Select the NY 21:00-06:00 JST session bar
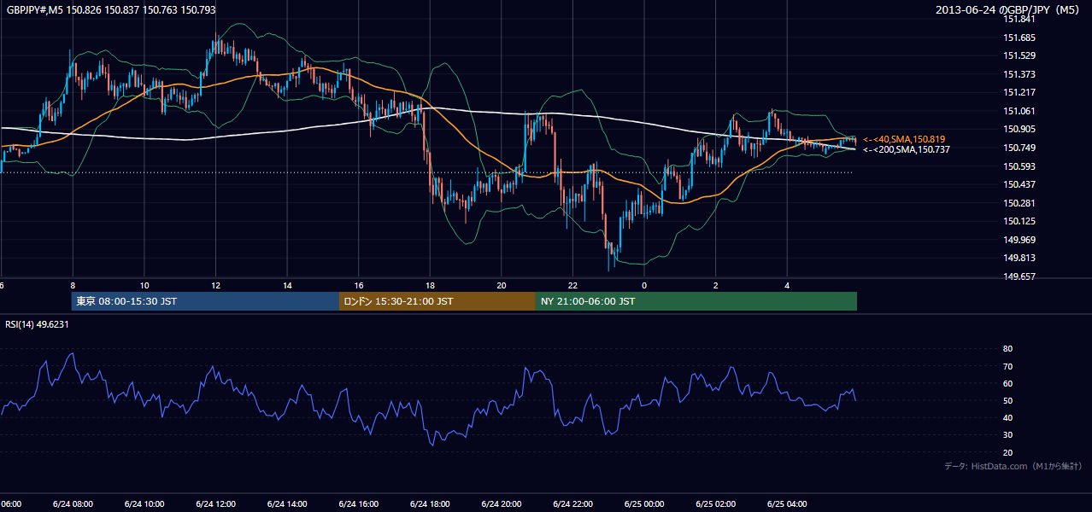The image size is (1092, 512). [x=696, y=301]
